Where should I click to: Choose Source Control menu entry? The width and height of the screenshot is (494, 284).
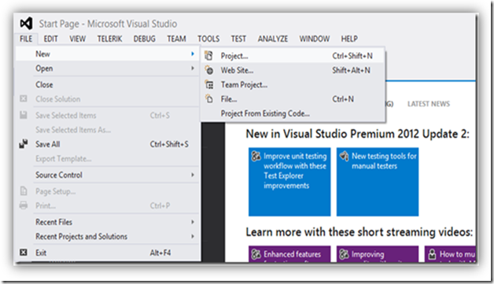point(108,175)
